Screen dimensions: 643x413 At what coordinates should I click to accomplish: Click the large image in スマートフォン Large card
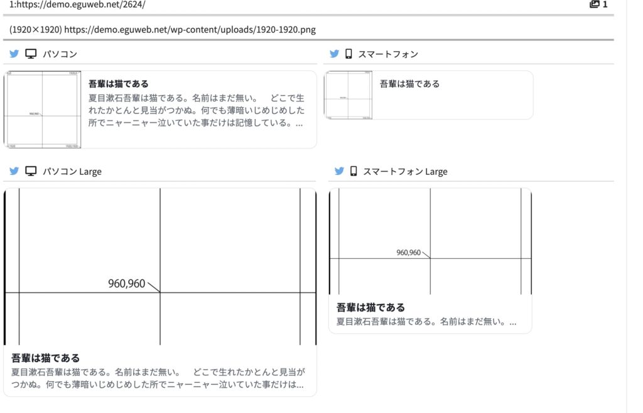point(430,241)
